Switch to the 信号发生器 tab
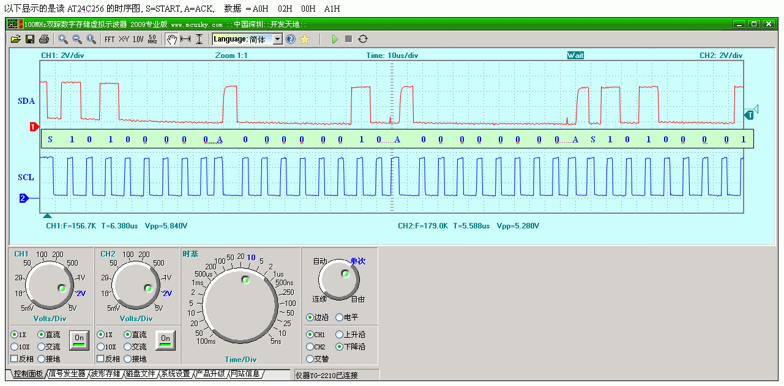The width and height of the screenshot is (784, 386). (67, 374)
